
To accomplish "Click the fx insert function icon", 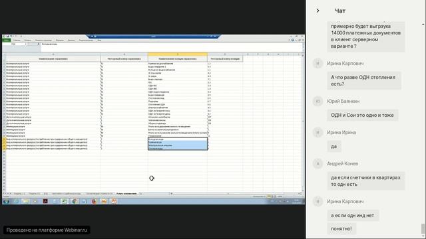I will coord(39,44).
